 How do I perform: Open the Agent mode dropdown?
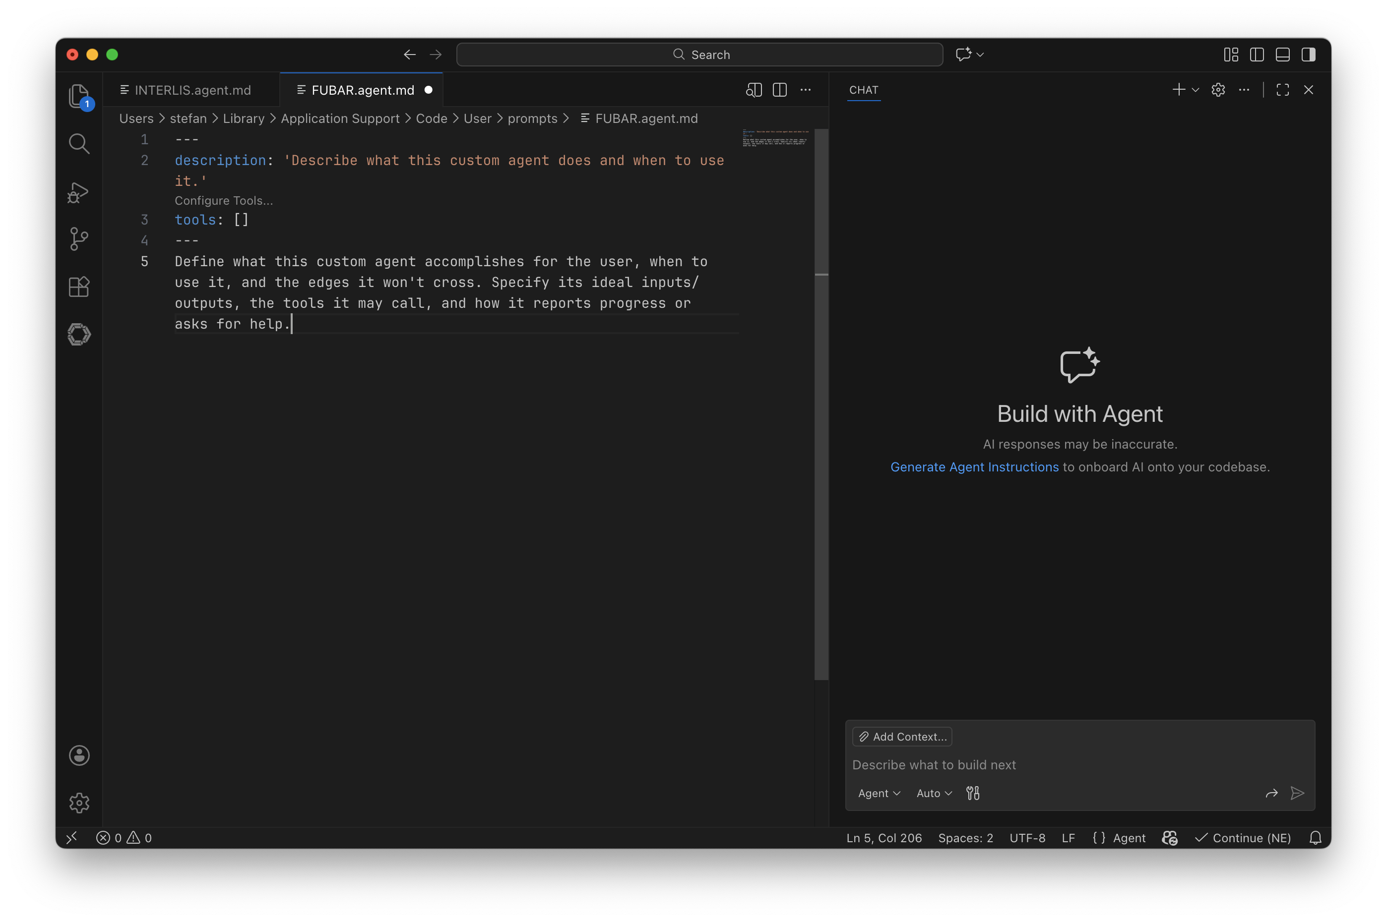click(x=879, y=793)
